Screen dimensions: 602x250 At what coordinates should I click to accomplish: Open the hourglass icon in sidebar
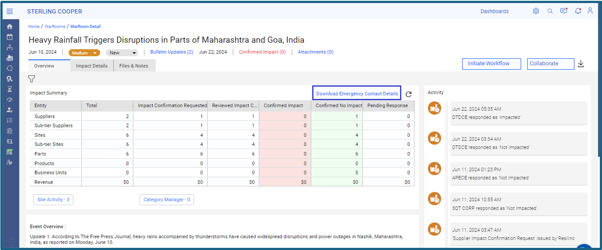[x=10, y=89]
